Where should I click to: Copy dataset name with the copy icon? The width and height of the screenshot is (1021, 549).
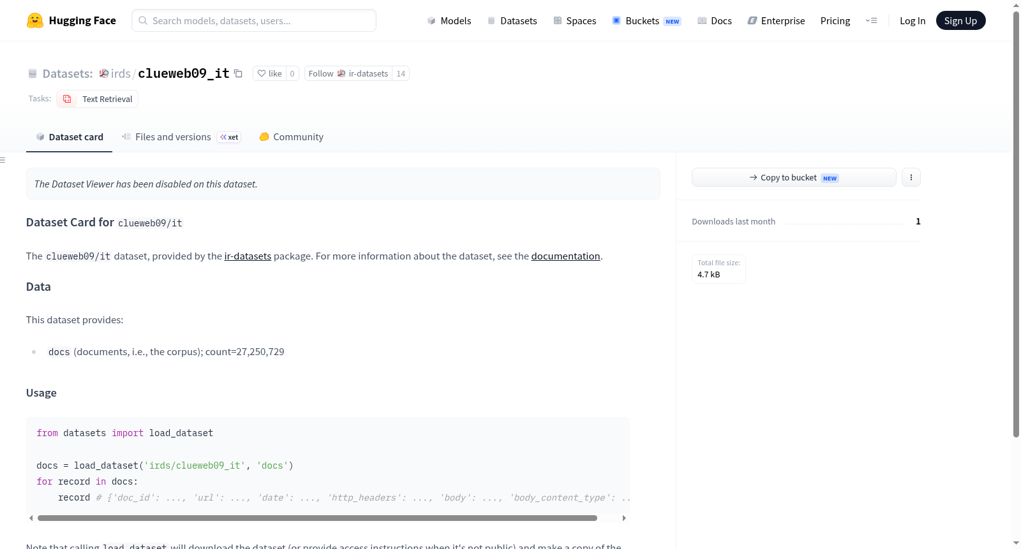(238, 73)
